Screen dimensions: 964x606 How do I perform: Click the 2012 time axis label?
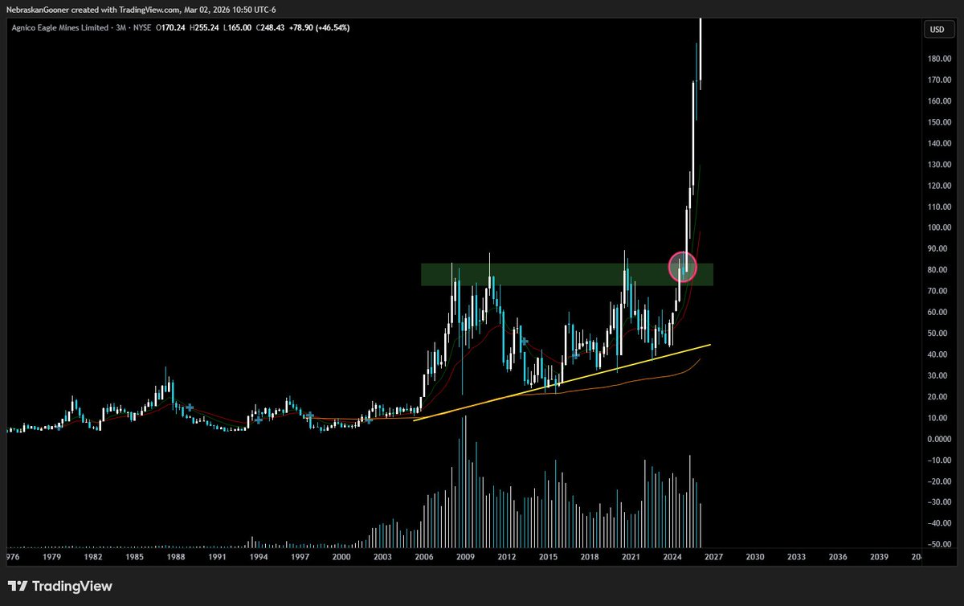(507, 556)
